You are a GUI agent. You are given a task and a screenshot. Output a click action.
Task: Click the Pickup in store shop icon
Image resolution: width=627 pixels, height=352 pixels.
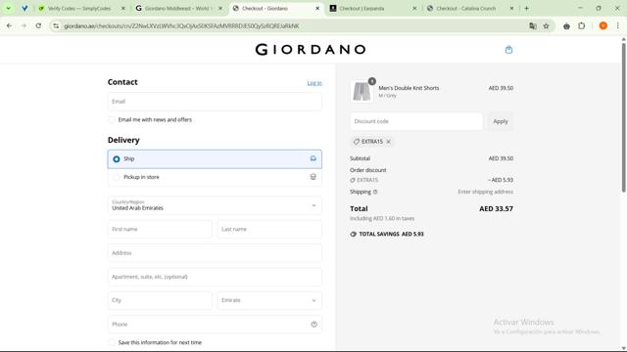313,177
